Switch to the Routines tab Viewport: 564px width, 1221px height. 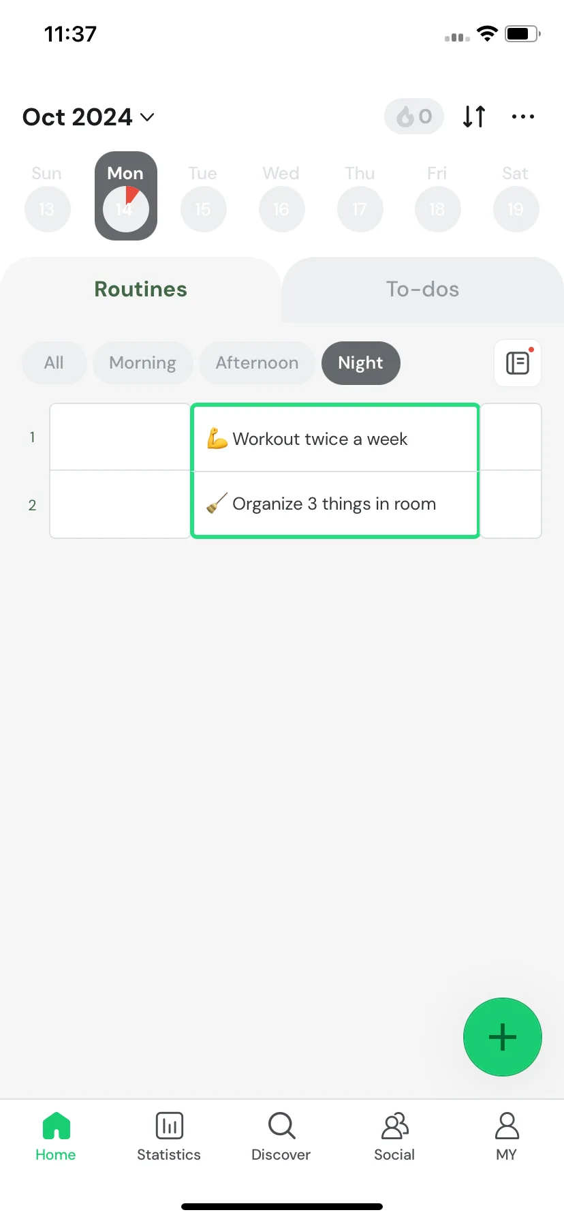141,289
